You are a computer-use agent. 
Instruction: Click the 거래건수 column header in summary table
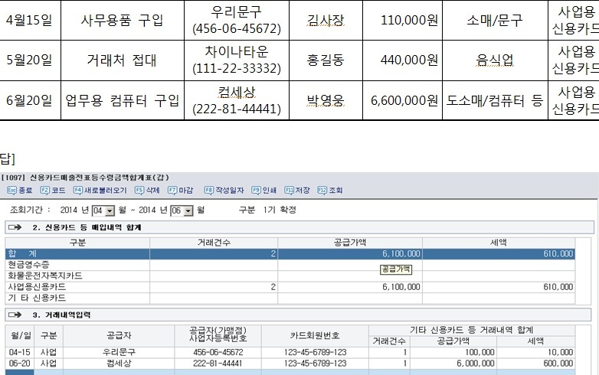[x=214, y=243]
